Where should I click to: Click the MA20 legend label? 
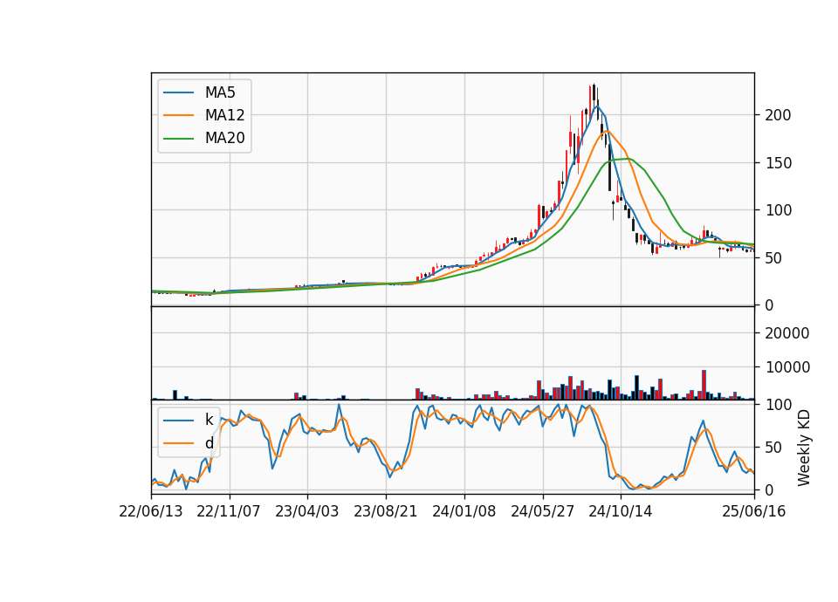pos(224,138)
